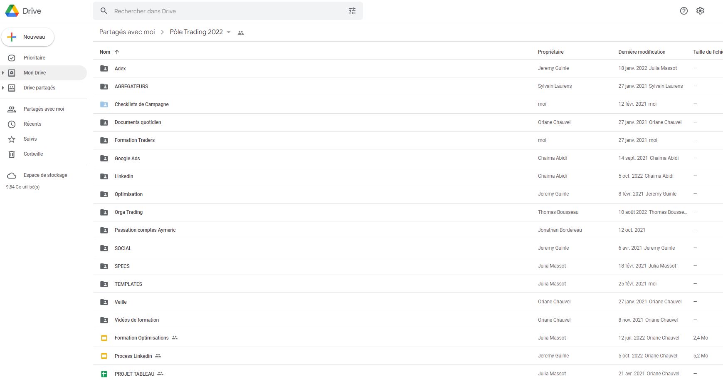Click the Rechercher dans Drive search field
Image resolution: width=723 pixels, height=382 pixels.
click(228, 11)
